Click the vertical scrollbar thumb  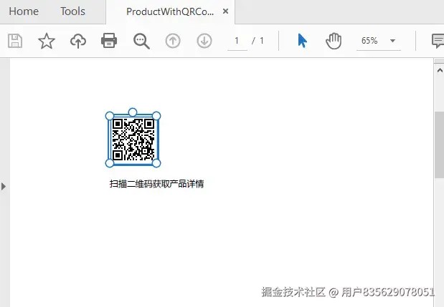pyautogui.click(x=440, y=145)
